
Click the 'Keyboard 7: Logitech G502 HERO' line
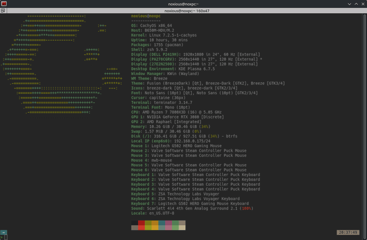coord(190,204)
